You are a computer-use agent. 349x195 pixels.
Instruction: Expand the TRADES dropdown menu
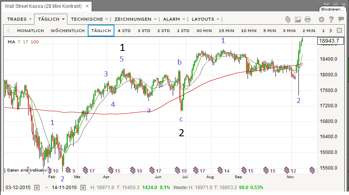tap(19, 19)
